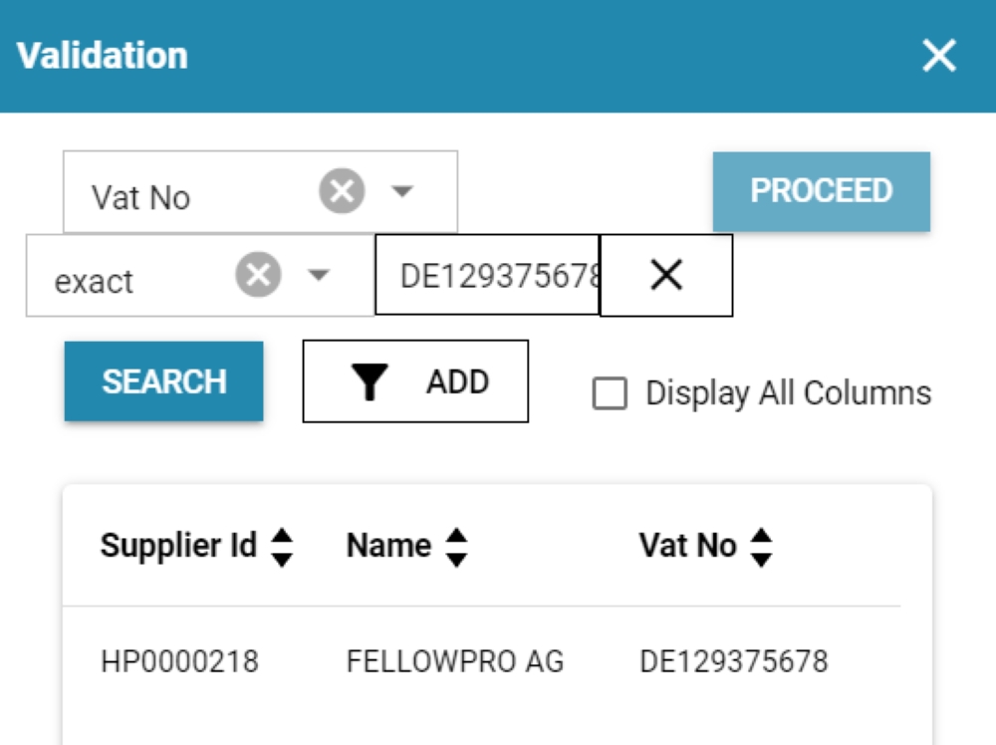Remove the filter row with X

(x=665, y=276)
